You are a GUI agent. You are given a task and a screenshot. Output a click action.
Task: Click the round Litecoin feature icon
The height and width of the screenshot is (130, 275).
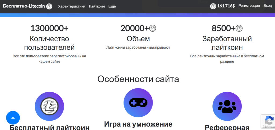pyautogui.click(x=49, y=106)
